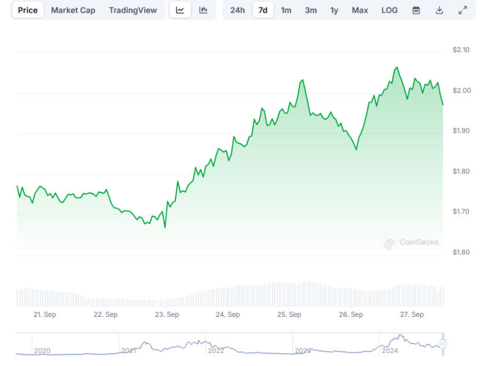Select the 7d time range
This screenshot has width=498, height=366.
263,10
